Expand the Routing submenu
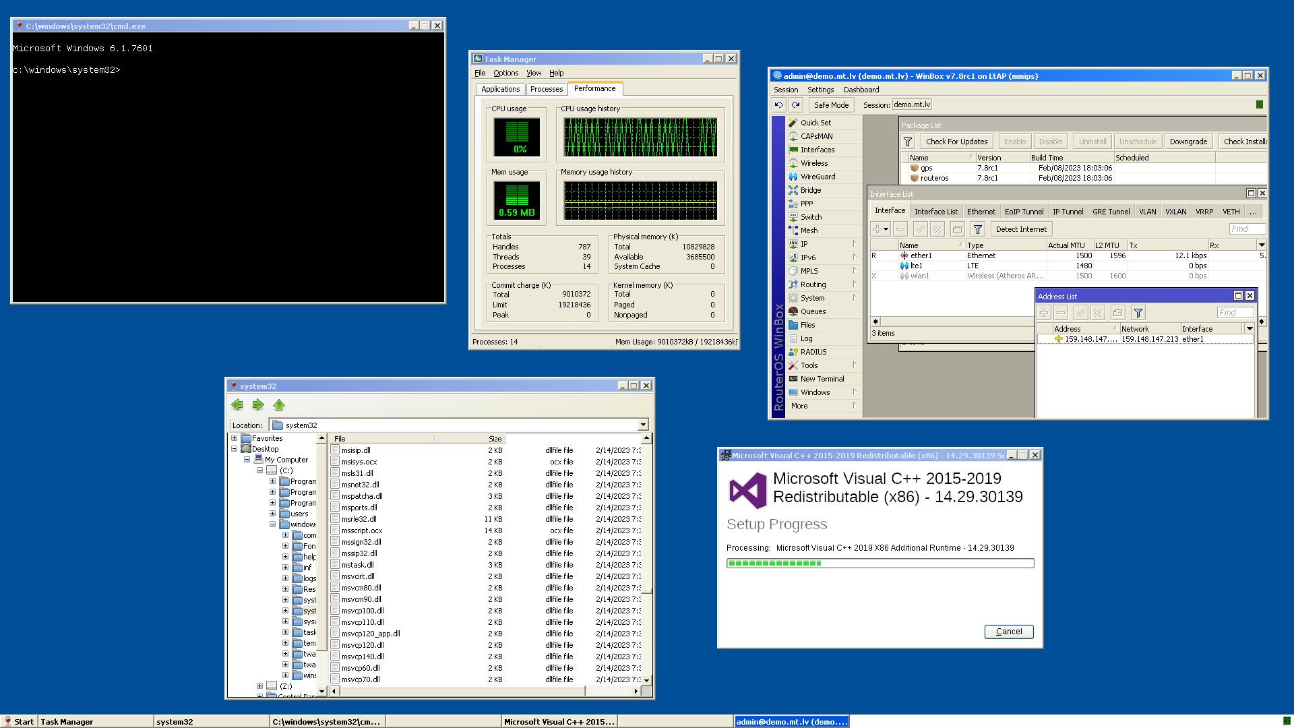 click(x=854, y=284)
